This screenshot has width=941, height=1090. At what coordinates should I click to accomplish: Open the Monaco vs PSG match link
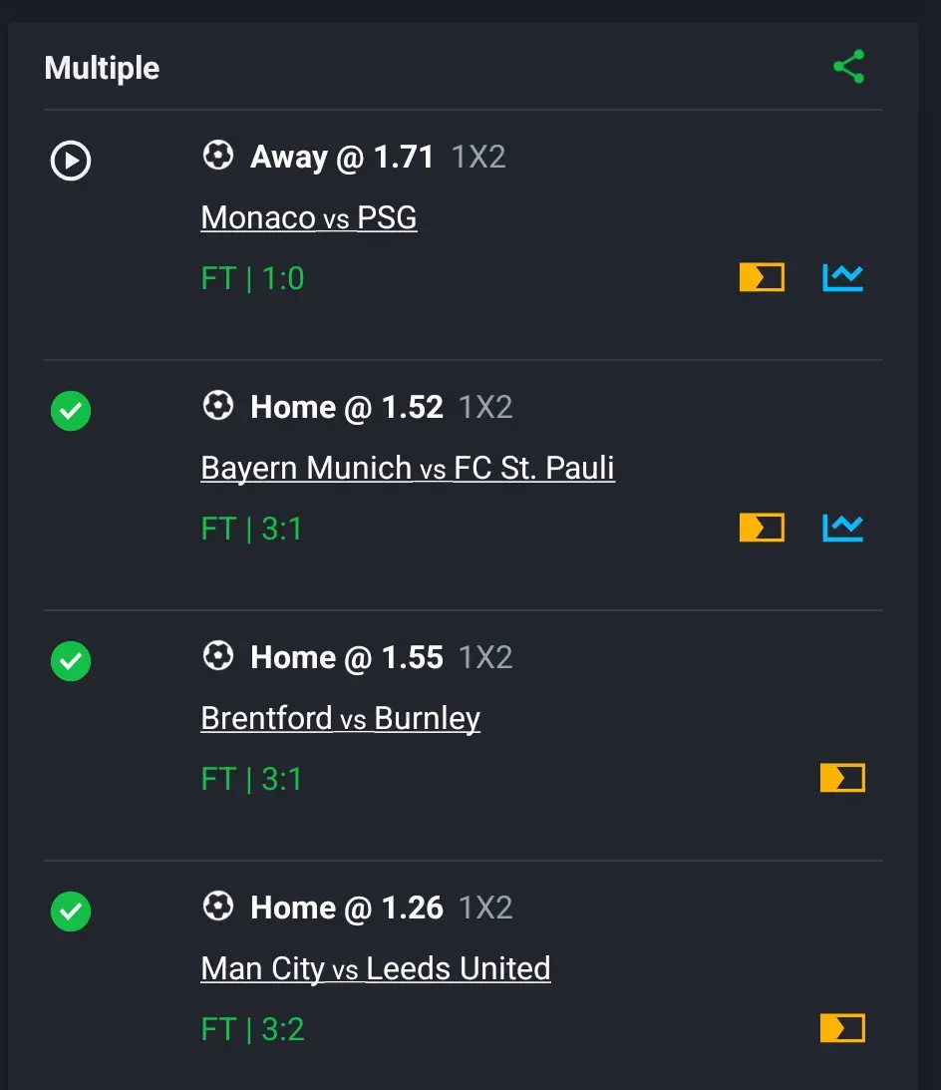(308, 217)
